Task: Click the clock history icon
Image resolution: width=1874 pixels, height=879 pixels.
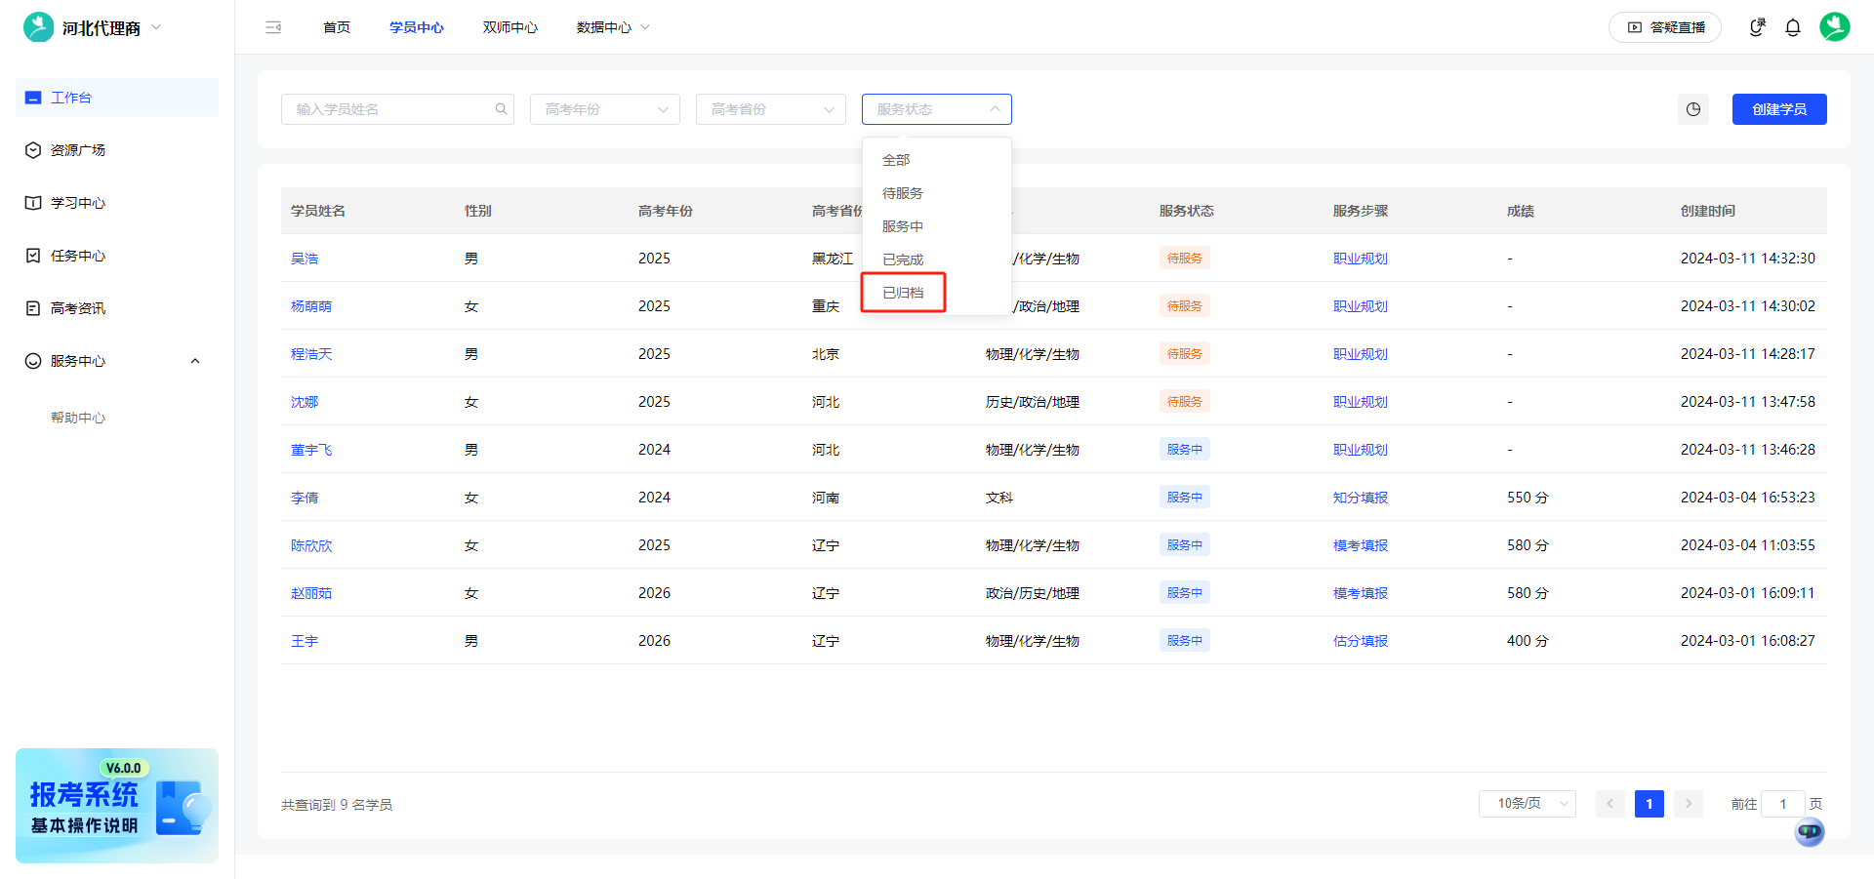Action: [x=1693, y=109]
